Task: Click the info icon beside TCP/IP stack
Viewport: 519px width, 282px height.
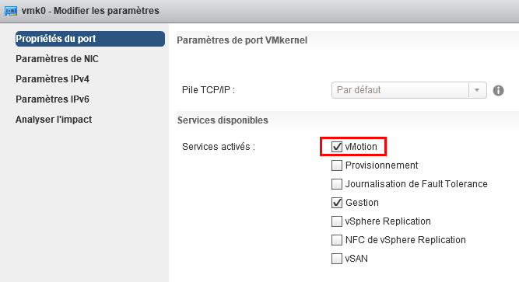Action: (x=498, y=90)
